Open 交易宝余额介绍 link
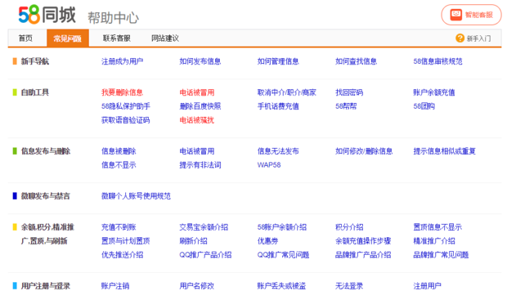 (x=204, y=227)
